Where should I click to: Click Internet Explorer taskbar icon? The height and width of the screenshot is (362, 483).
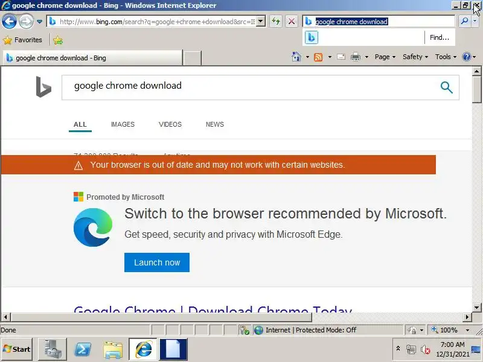click(x=143, y=349)
